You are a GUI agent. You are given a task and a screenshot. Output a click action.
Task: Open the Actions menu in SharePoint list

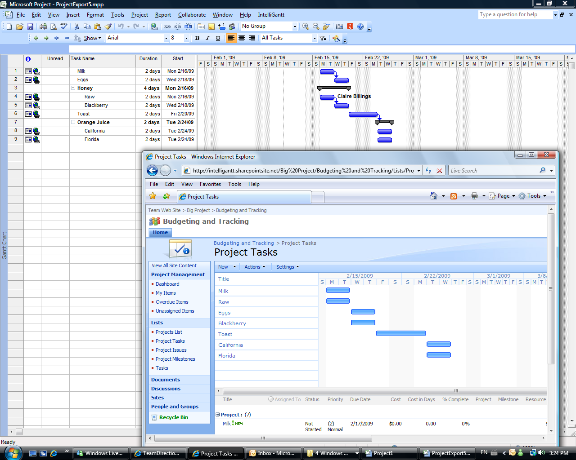[x=255, y=267]
